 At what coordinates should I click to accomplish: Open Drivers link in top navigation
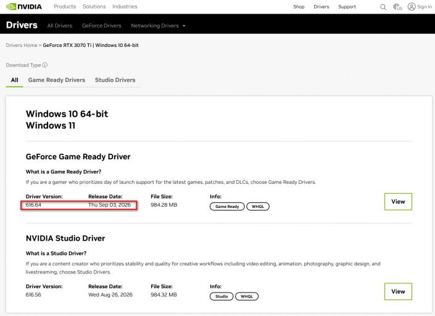(x=321, y=7)
